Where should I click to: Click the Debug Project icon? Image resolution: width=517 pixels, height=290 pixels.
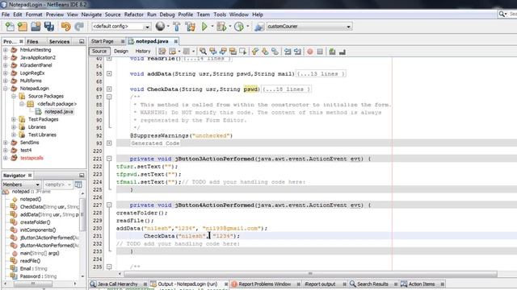tap(221, 27)
